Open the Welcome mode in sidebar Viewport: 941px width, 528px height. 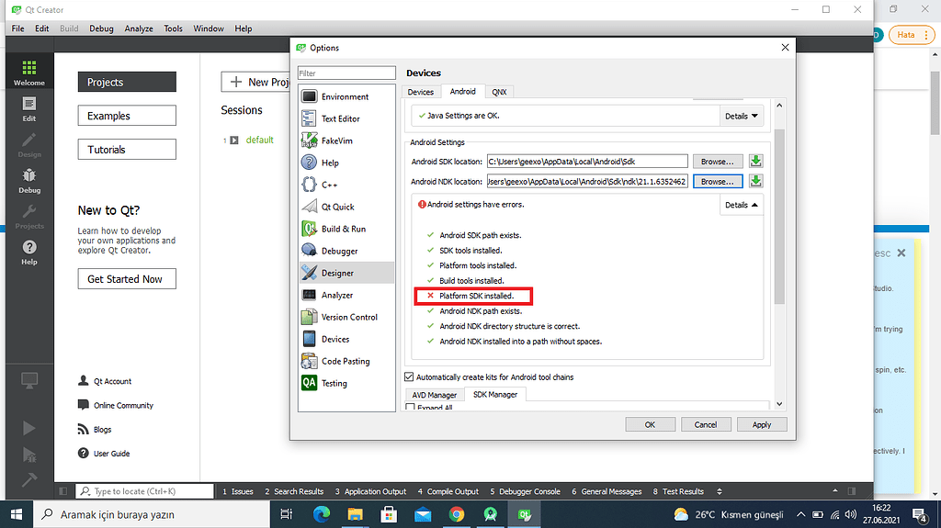click(x=28, y=73)
